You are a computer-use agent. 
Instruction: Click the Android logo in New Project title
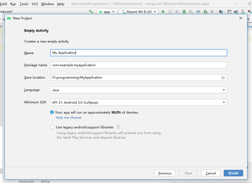point(9,18)
